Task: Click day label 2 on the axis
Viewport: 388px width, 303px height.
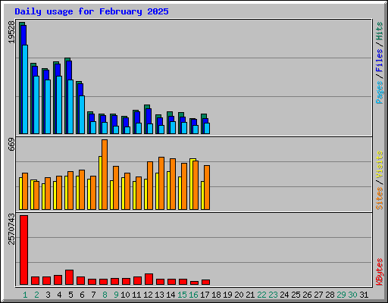Action: tap(36, 295)
